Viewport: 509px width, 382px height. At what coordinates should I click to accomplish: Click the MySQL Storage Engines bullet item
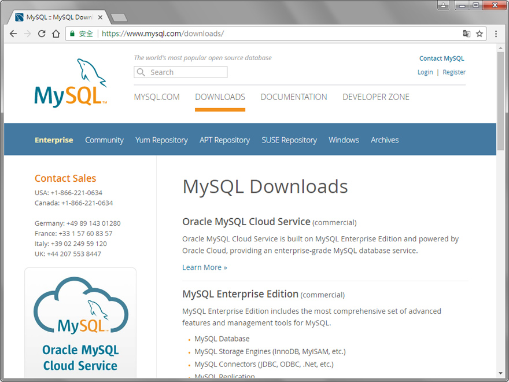[x=270, y=351]
